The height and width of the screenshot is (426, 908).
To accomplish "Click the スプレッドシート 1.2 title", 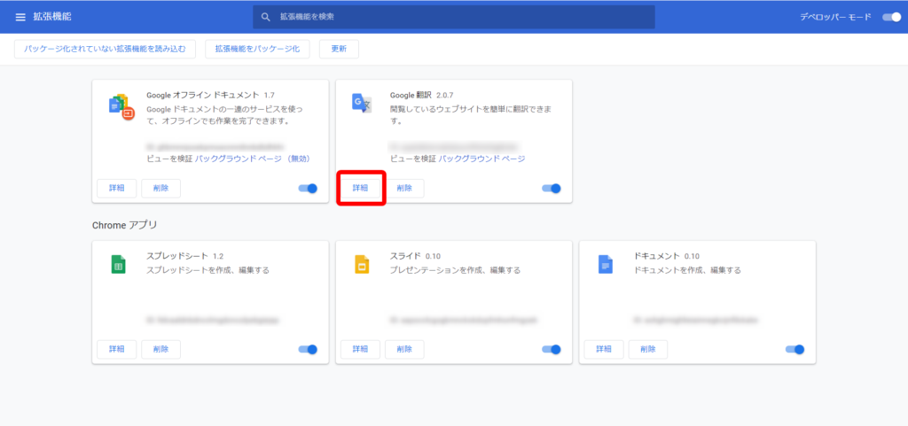I will coord(184,255).
